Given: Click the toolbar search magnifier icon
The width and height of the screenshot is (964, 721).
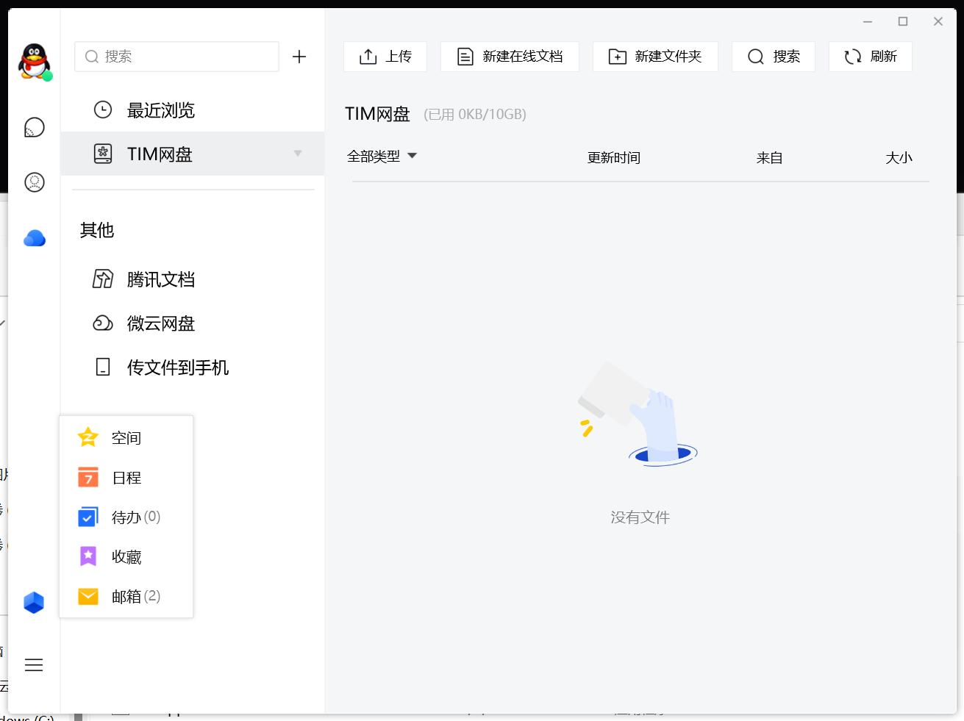Looking at the screenshot, I should 756,57.
